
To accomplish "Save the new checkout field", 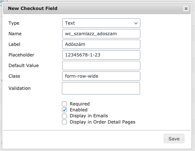I will point(174,139).
